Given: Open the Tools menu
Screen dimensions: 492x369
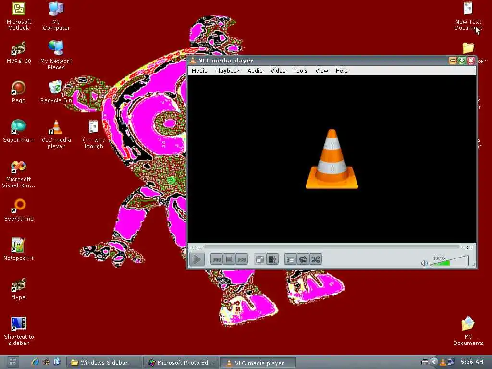Looking at the screenshot, I should tap(300, 71).
